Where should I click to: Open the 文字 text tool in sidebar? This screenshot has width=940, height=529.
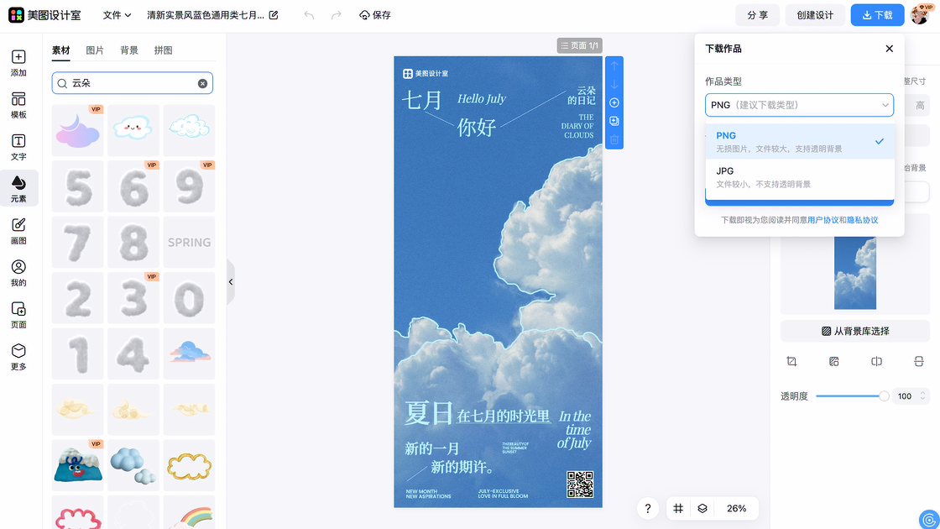tap(18, 146)
